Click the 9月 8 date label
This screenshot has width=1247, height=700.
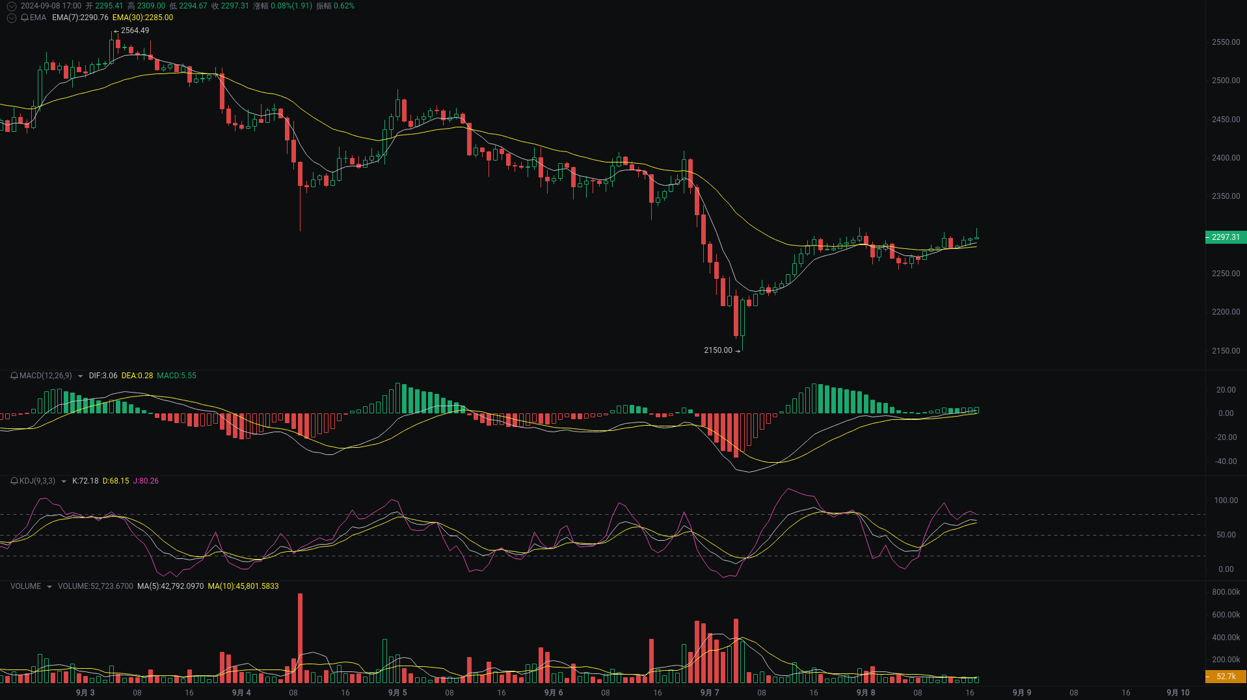[x=866, y=693]
